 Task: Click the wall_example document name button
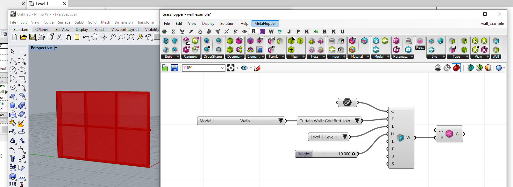(492, 24)
